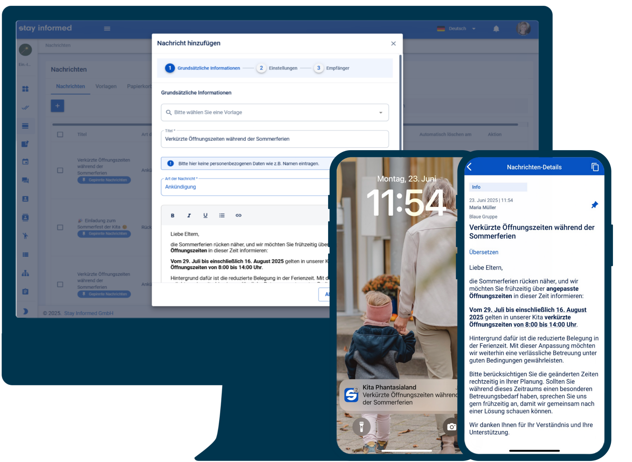The height and width of the screenshot is (462, 632).
Task: Tap the Übersetzen link on phone
Action: pyautogui.click(x=484, y=252)
